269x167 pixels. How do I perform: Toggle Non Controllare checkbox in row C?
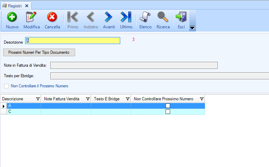(168, 112)
